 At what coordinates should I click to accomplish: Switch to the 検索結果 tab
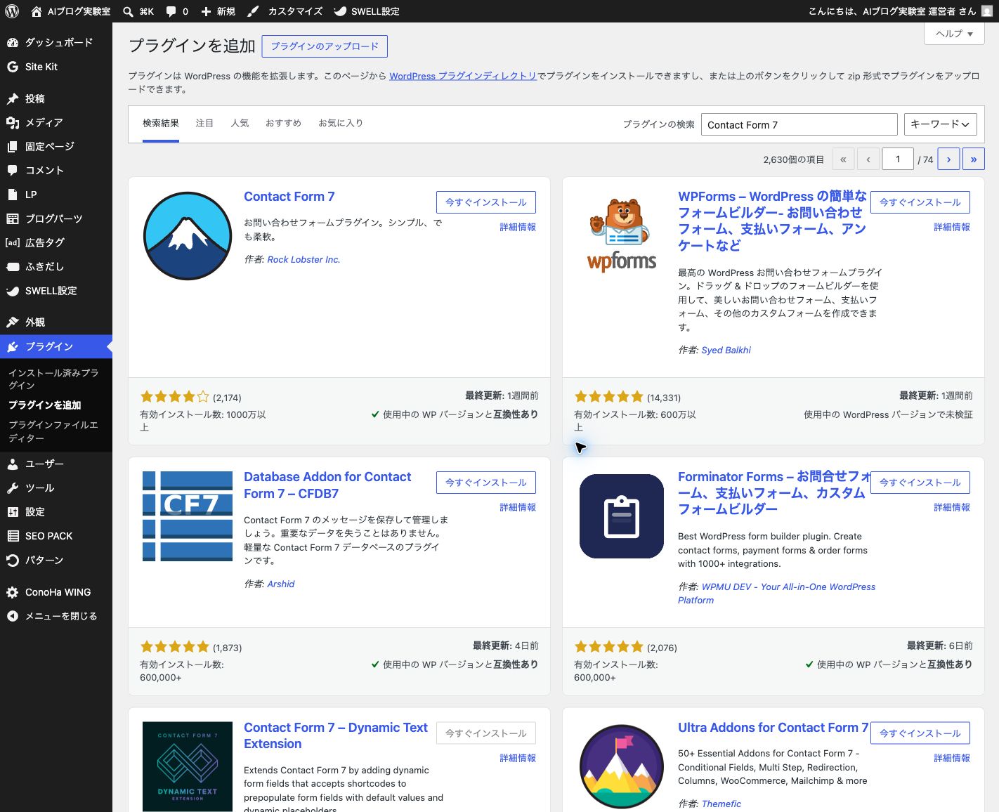click(161, 123)
